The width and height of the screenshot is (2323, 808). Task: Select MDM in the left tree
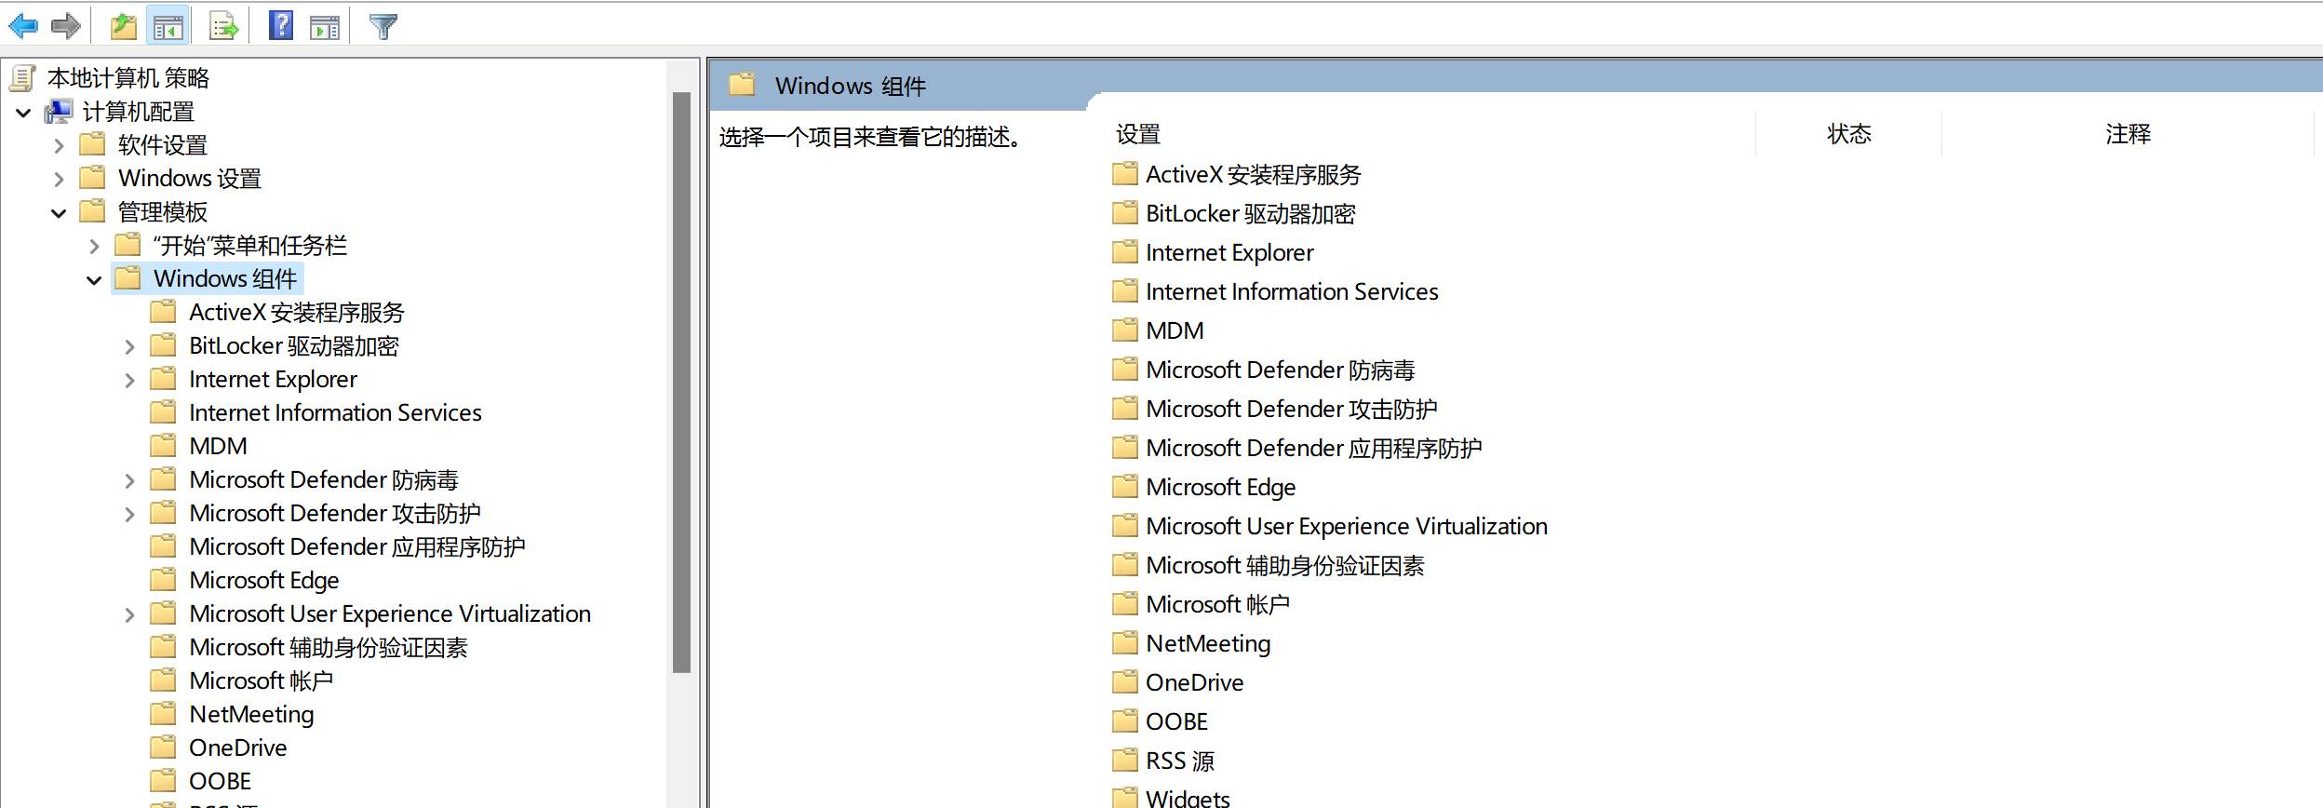pyautogui.click(x=218, y=446)
